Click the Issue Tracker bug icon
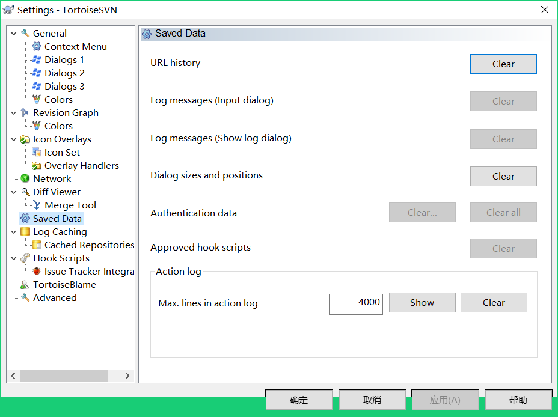Viewport: 558px width, 417px height. 37,271
